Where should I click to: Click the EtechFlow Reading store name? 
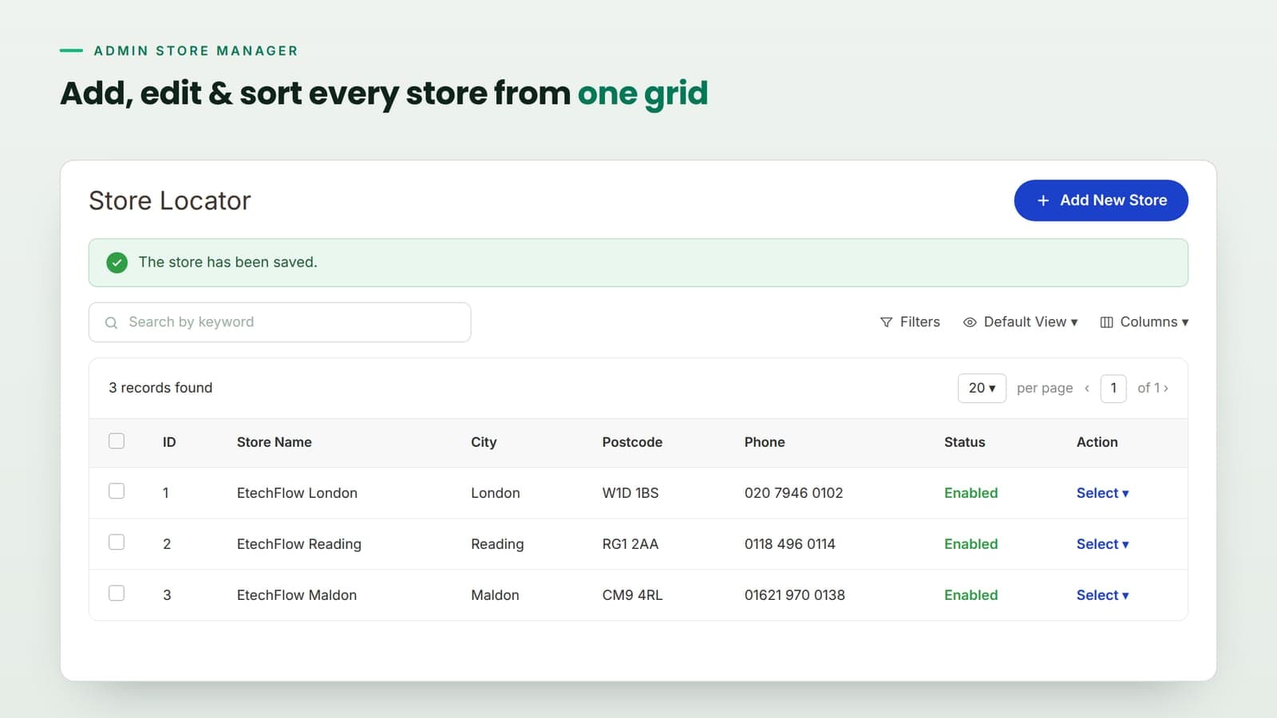pyautogui.click(x=298, y=544)
